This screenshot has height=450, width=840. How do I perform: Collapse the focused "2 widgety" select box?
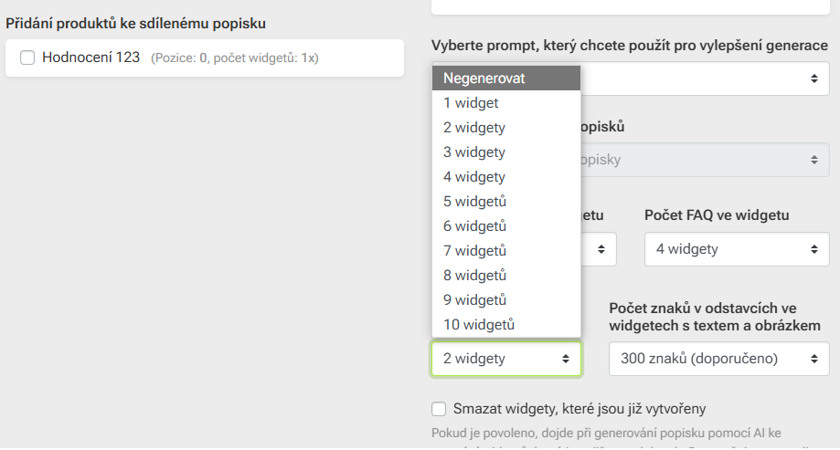(505, 359)
